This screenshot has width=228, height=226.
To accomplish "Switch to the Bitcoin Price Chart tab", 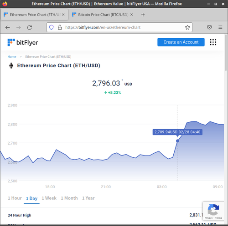I will (103, 15).
